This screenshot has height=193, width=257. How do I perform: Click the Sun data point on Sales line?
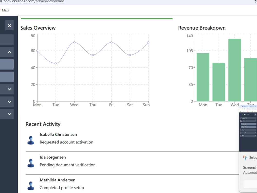point(148,42)
